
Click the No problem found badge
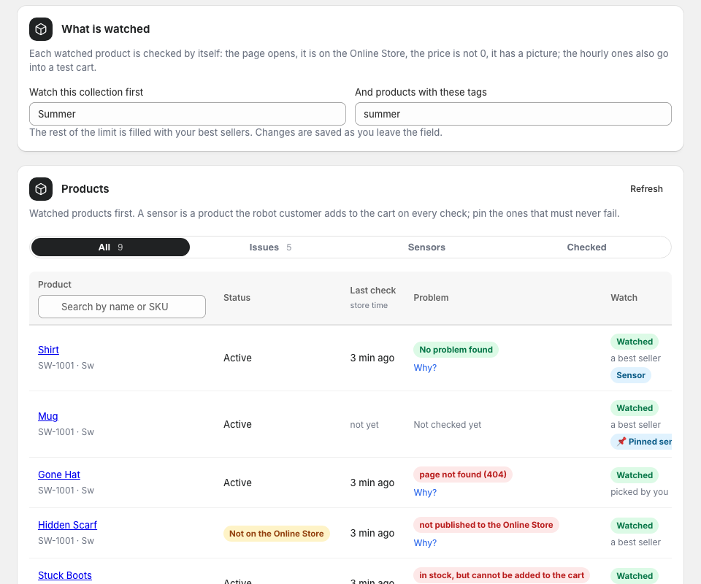pos(456,350)
